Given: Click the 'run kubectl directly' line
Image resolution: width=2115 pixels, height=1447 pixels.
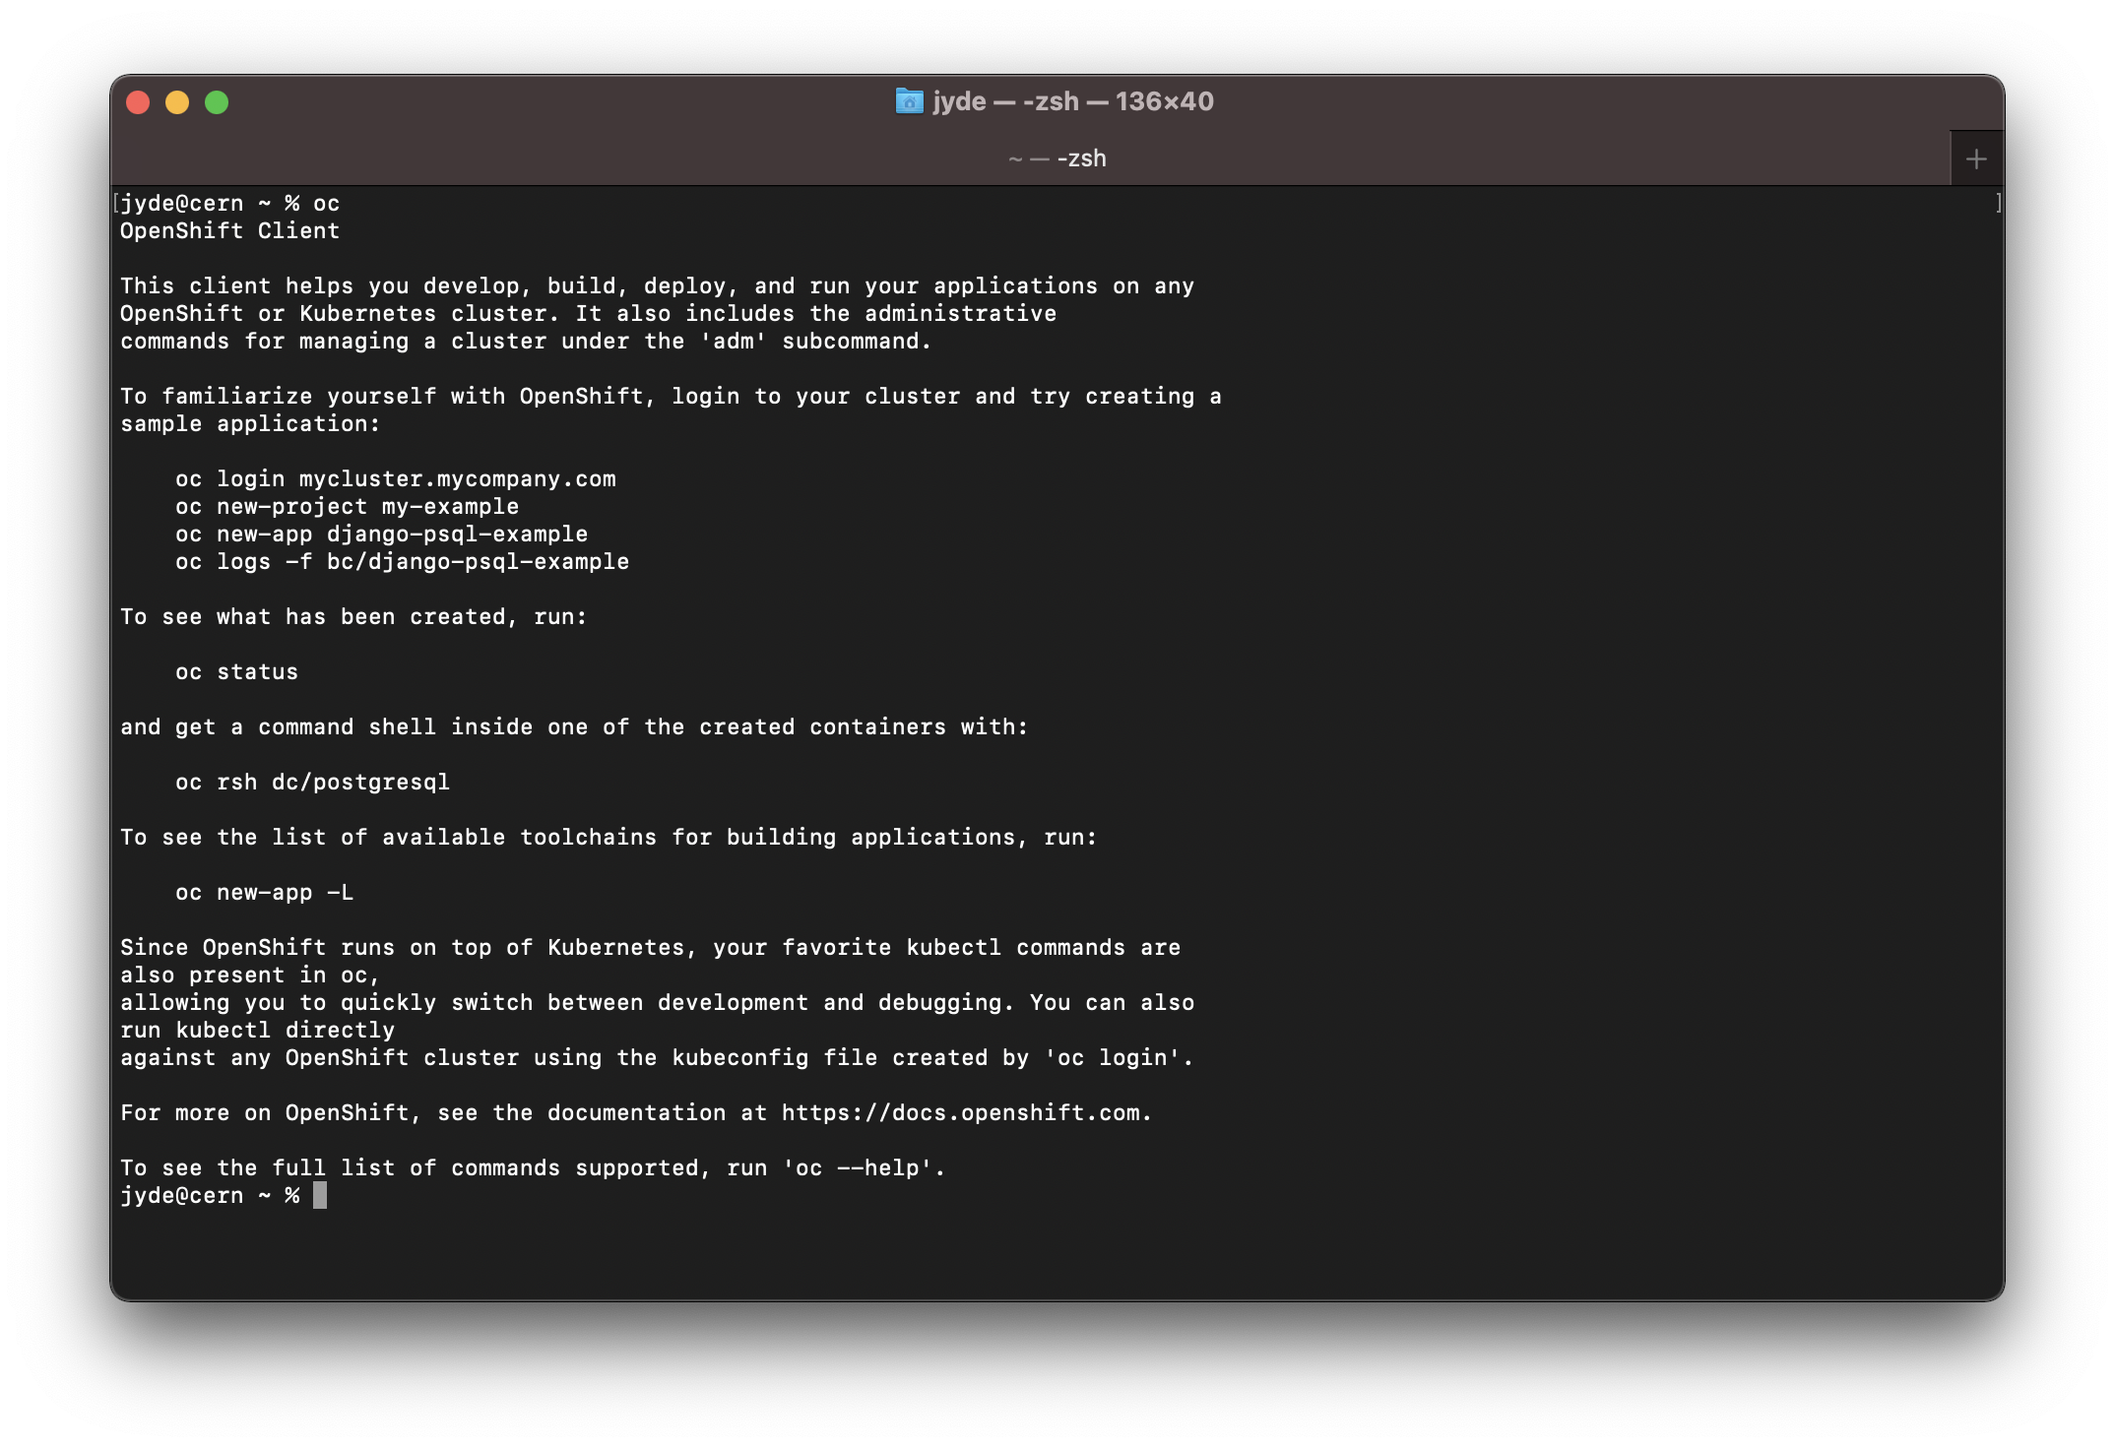Looking at the screenshot, I should coord(258,1031).
